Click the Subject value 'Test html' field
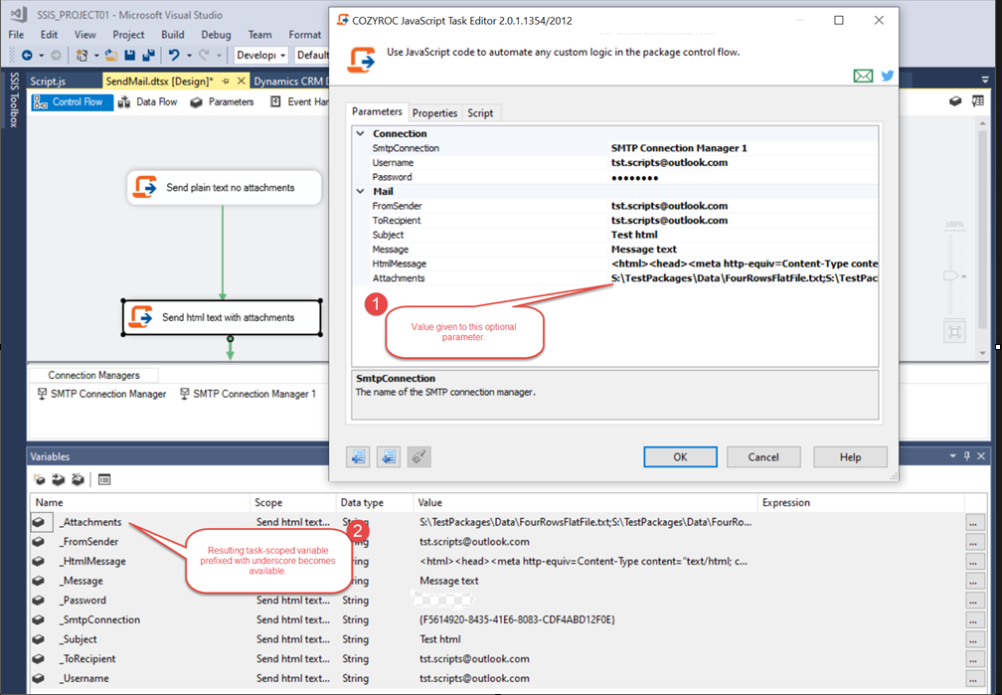Screen dimensions: 1002x695 744,235
